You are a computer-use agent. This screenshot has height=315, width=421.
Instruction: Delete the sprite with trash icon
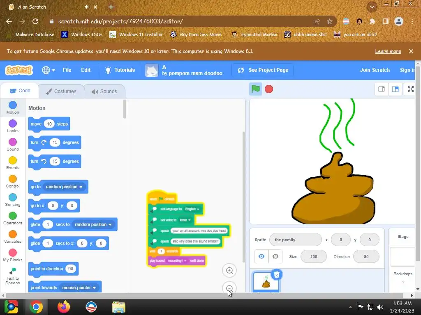click(x=277, y=275)
